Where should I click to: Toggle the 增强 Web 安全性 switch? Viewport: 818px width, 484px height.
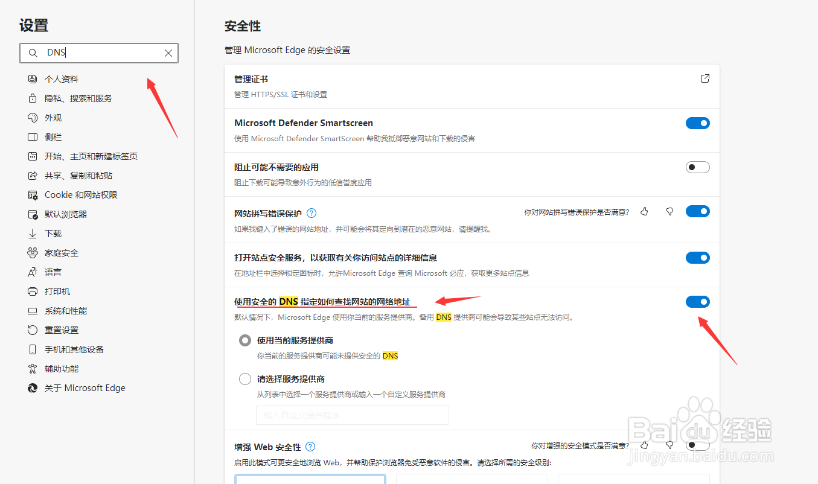697,445
